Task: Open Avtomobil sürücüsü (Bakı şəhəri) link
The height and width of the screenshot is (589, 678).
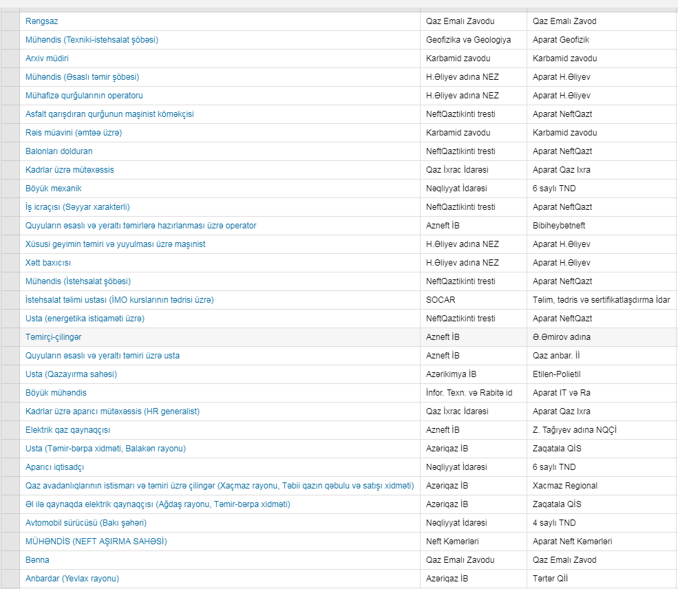Action: pyautogui.click(x=86, y=523)
